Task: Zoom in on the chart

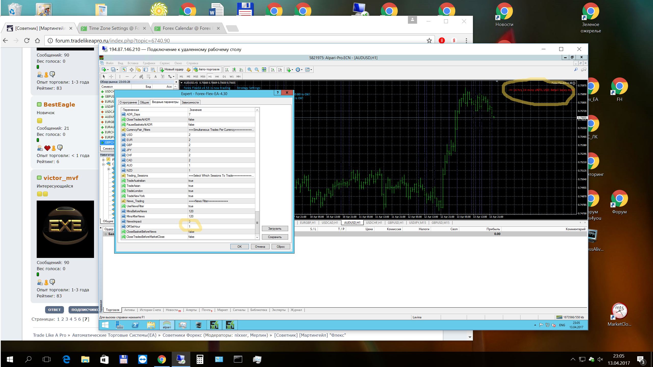Action: click(x=250, y=70)
